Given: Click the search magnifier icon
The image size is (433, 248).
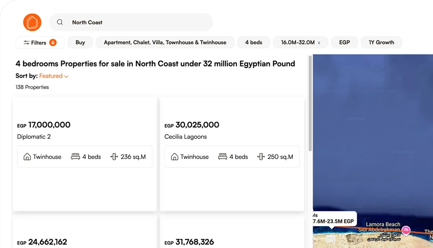Looking at the screenshot, I should coord(60,22).
